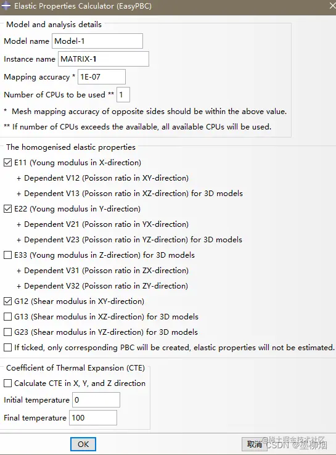Untick the E11 Young modulus checkbox

click(x=8, y=163)
